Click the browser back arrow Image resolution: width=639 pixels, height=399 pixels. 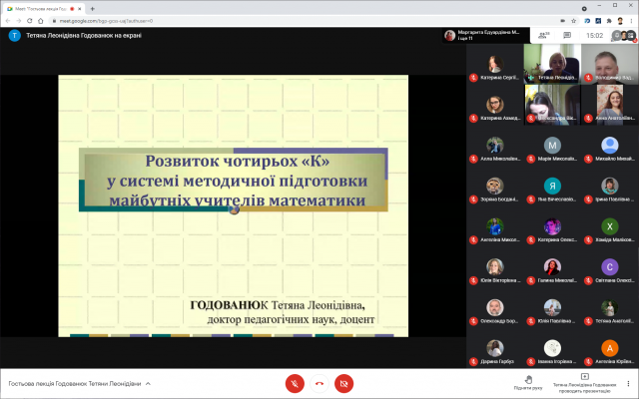[x=9, y=20]
